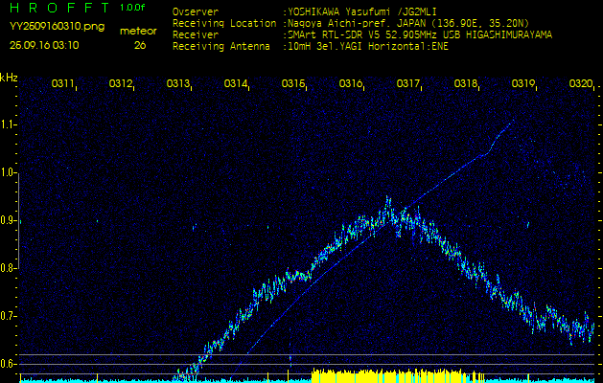
Task: Select the 0.9 frequency axis label
Action: 10,220
